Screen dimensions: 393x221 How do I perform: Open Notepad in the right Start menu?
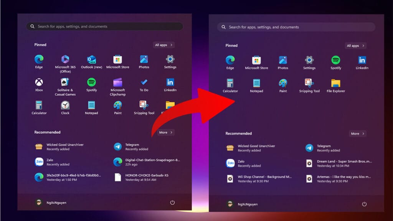[x=256, y=86]
